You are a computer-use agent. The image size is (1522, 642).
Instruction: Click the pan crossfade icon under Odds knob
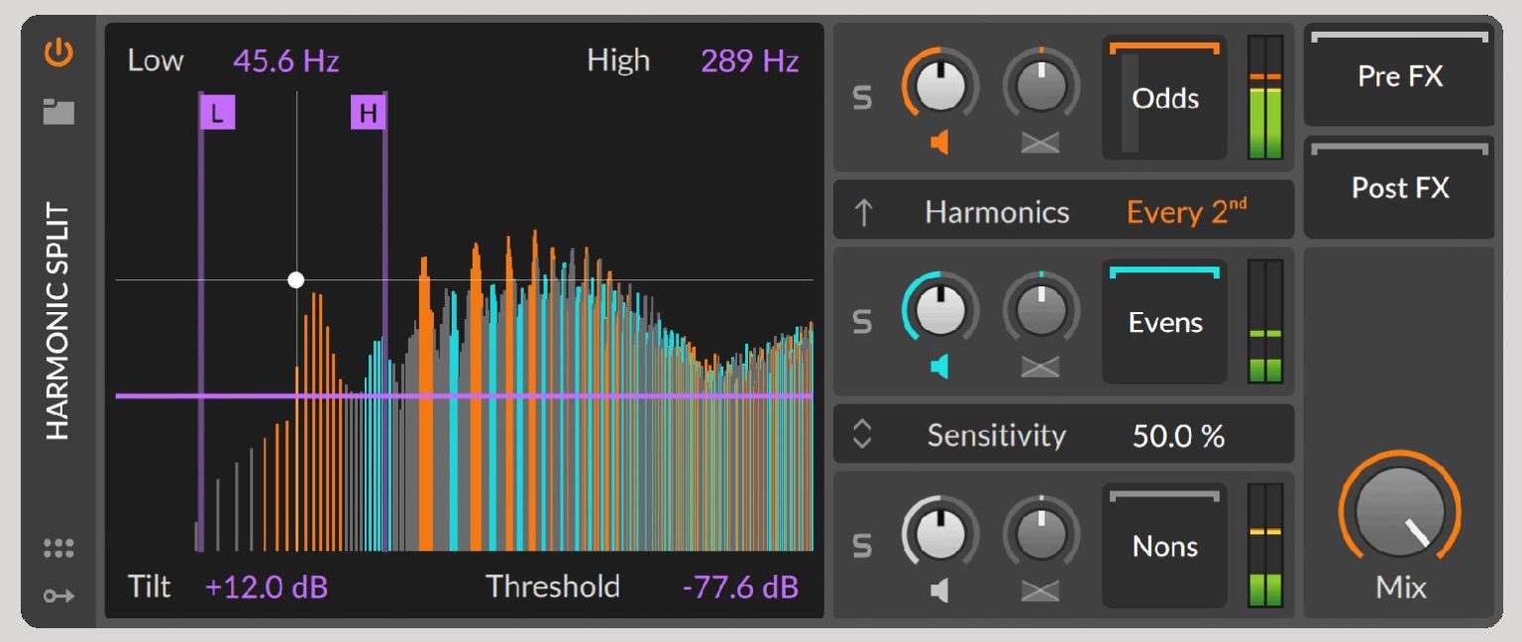click(x=1038, y=143)
